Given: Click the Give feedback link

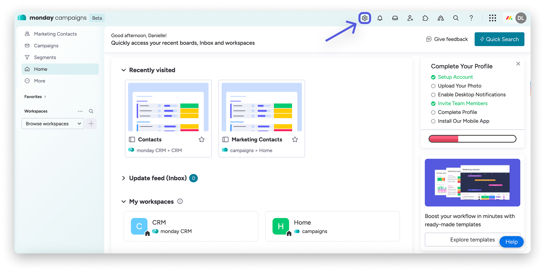Looking at the screenshot, I should [447, 39].
